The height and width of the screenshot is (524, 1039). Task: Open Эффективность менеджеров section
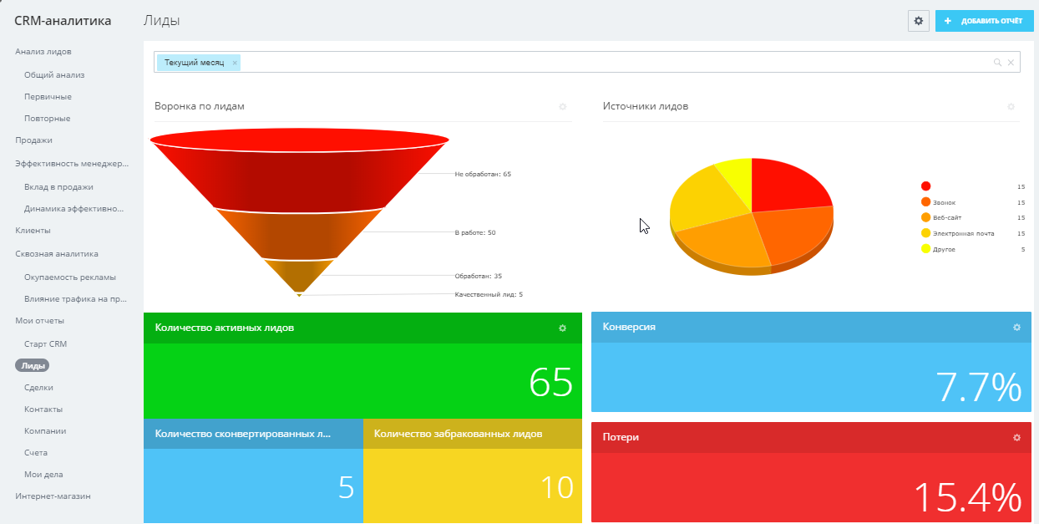coord(72,164)
